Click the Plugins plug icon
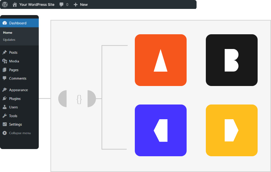Image resolution: width=271 pixels, height=172 pixels. pos(5,98)
